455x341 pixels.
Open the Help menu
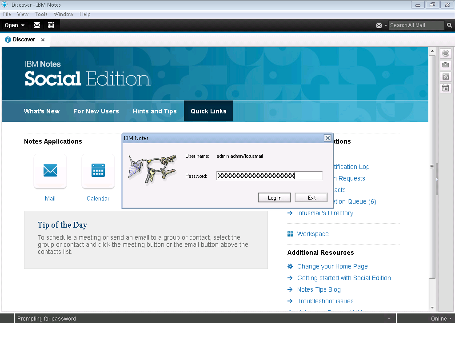pyautogui.click(x=85, y=14)
